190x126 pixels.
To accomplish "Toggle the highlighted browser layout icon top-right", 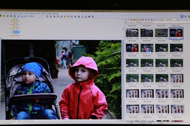I will coord(182,17).
